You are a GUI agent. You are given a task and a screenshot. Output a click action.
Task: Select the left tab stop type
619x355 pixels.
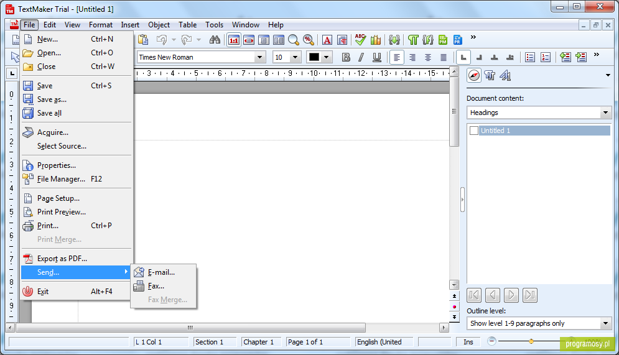[x=463, y=58]
